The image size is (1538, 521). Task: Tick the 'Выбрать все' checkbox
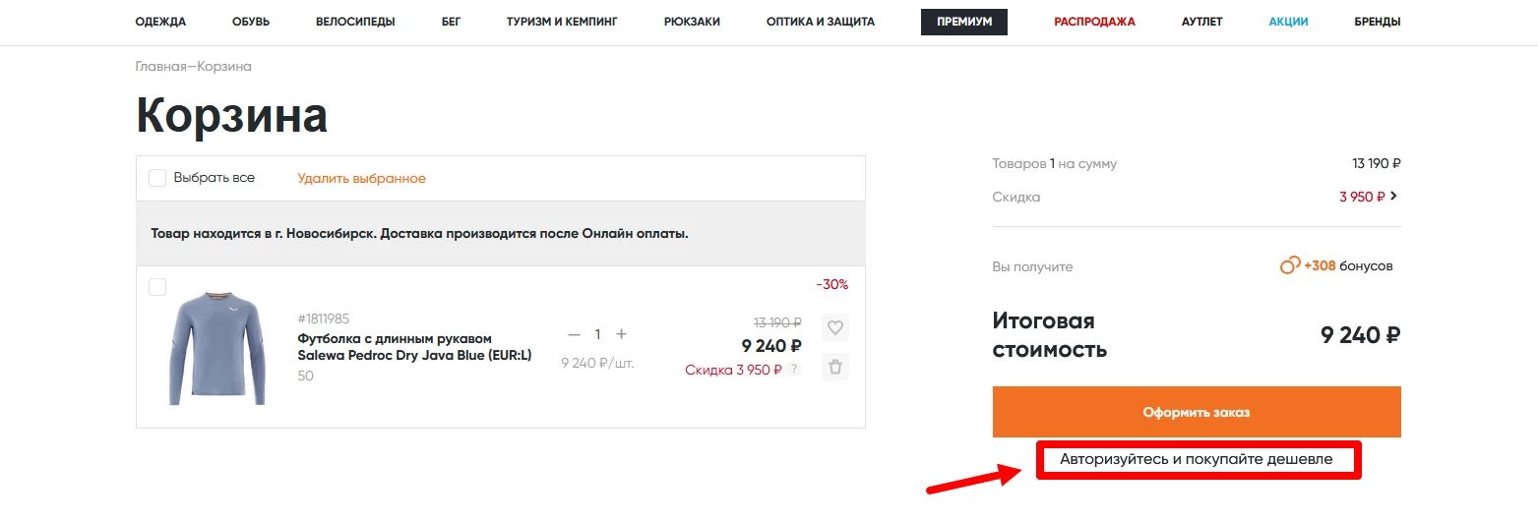pos(157,178)
